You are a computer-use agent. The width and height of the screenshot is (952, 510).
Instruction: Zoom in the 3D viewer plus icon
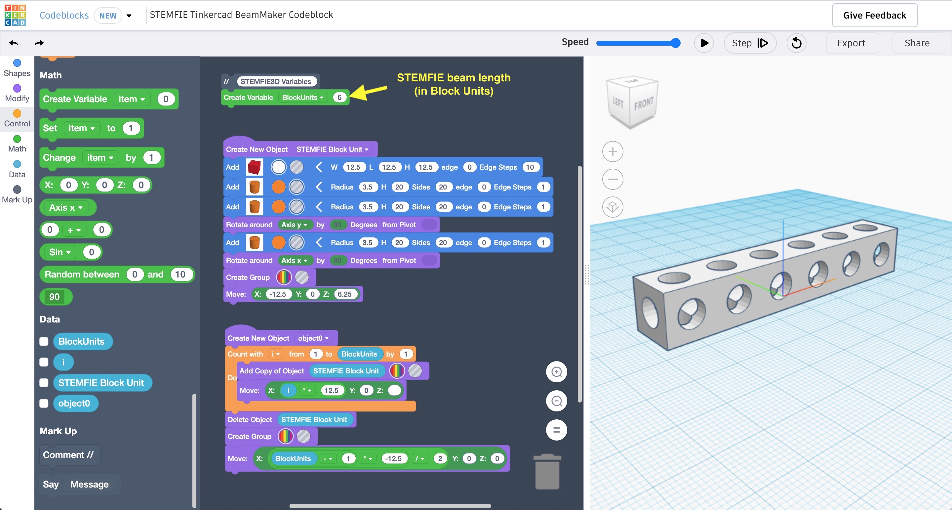click(613, 151)
